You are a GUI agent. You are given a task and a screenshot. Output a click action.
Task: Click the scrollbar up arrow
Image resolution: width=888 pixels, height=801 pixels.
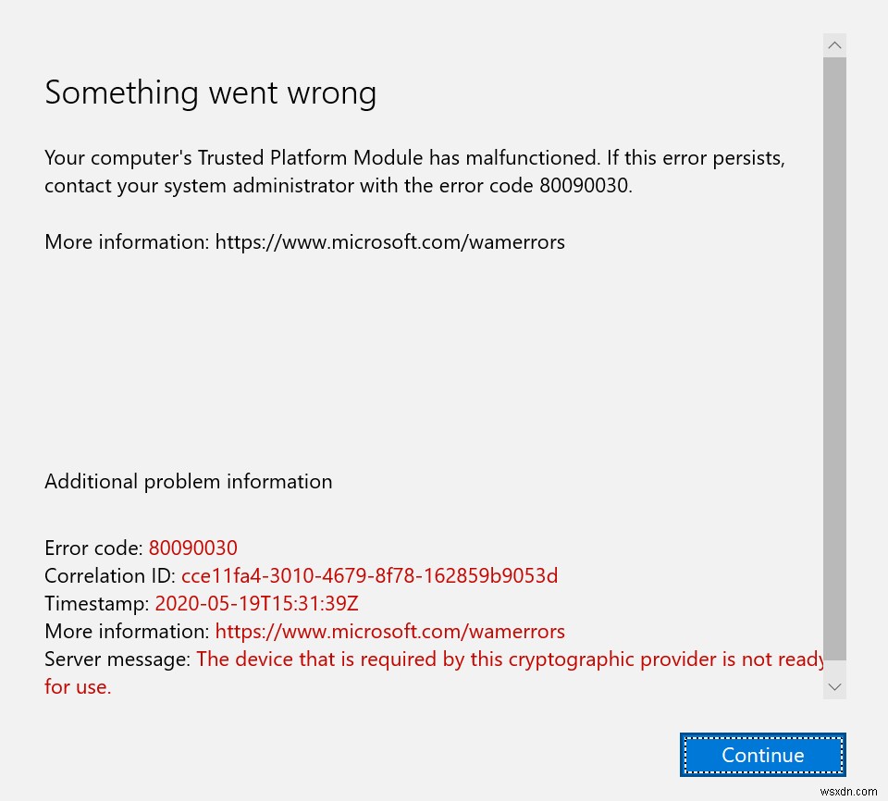834,45
